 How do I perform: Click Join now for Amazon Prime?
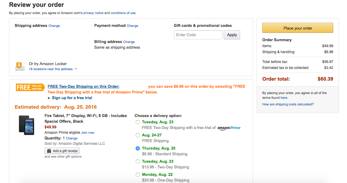pyautogui.click(x=88, y=132)
